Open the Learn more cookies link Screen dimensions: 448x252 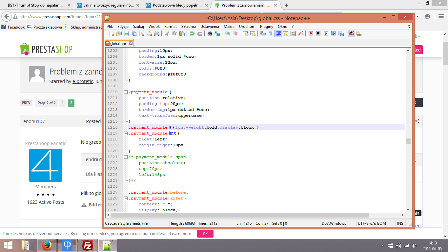[x=180, y=234]
